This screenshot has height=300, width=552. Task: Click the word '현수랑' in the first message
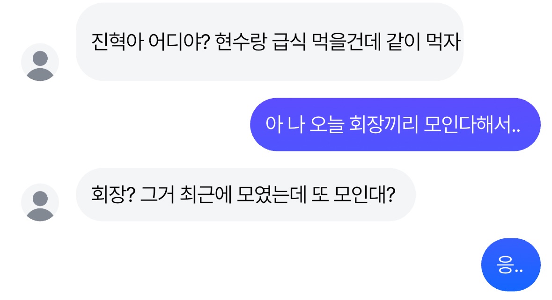point(242,44)
